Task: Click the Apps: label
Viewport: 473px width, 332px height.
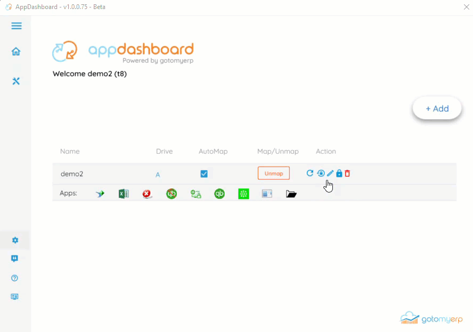Action: [69, 193]
